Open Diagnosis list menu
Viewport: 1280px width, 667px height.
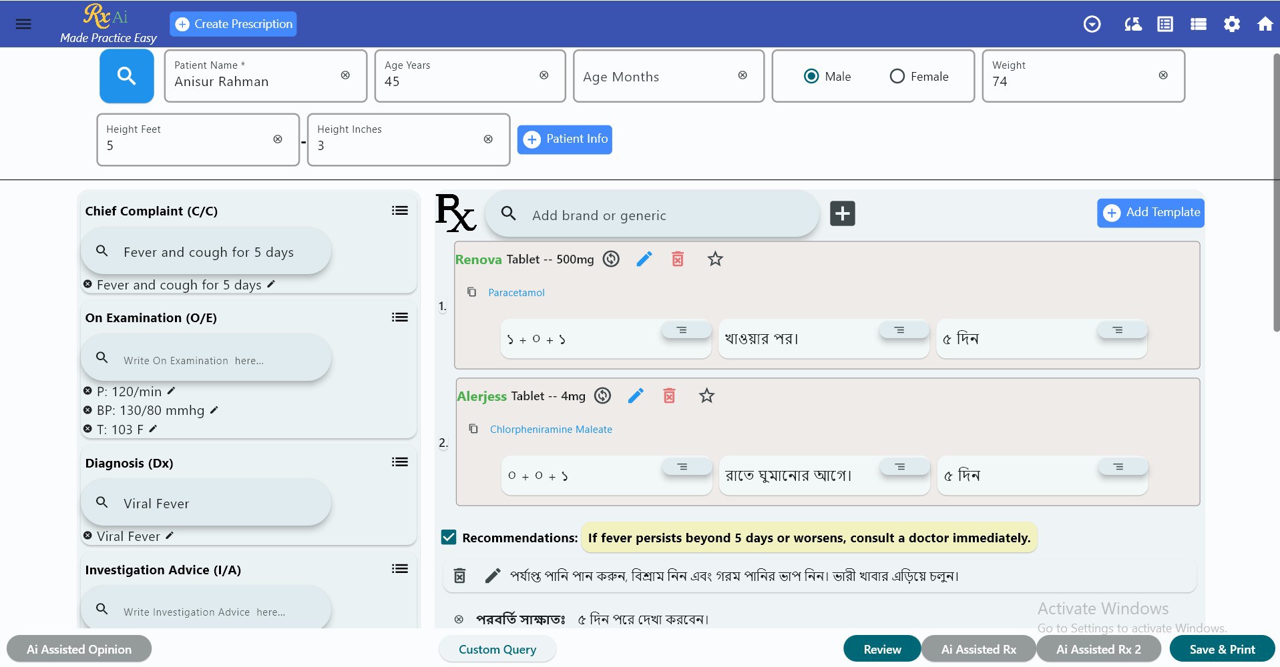coord(399,462)
